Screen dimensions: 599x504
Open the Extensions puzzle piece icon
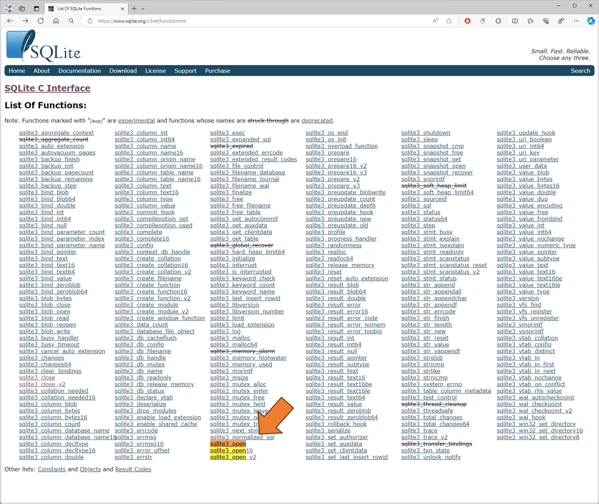498,21
